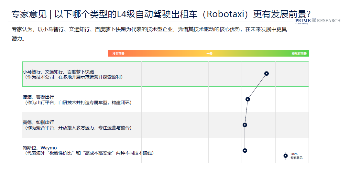Click the text 小马智行、文远知行、百度萝卜快跑 row label
Viewport: 349px width, 173px height.
point(58,72)
